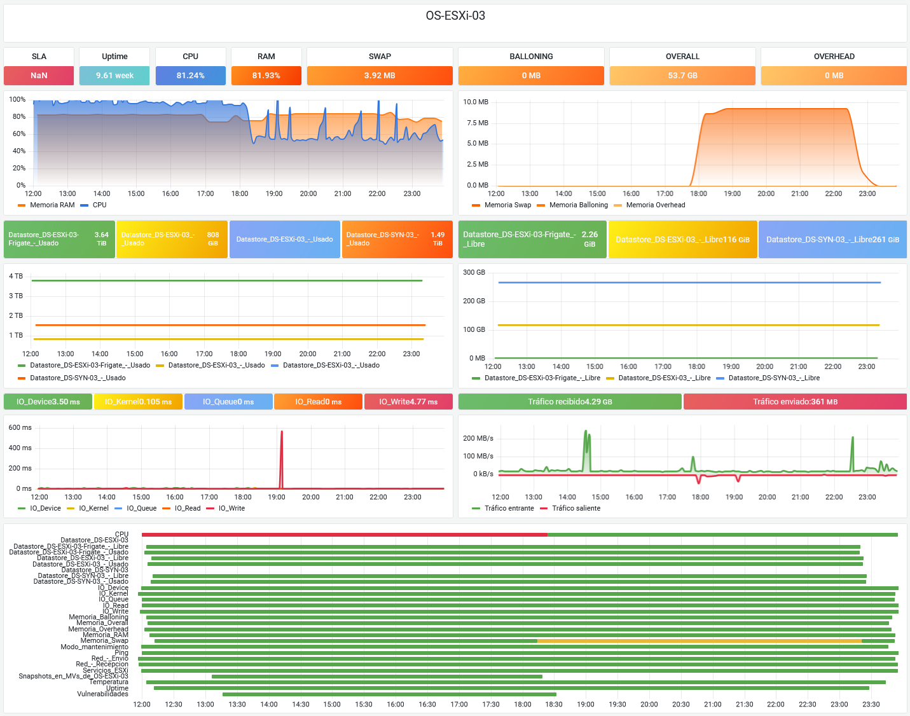Select the IO_Write 4.77 ms tile
910x716 pixels.
point(408,401)
